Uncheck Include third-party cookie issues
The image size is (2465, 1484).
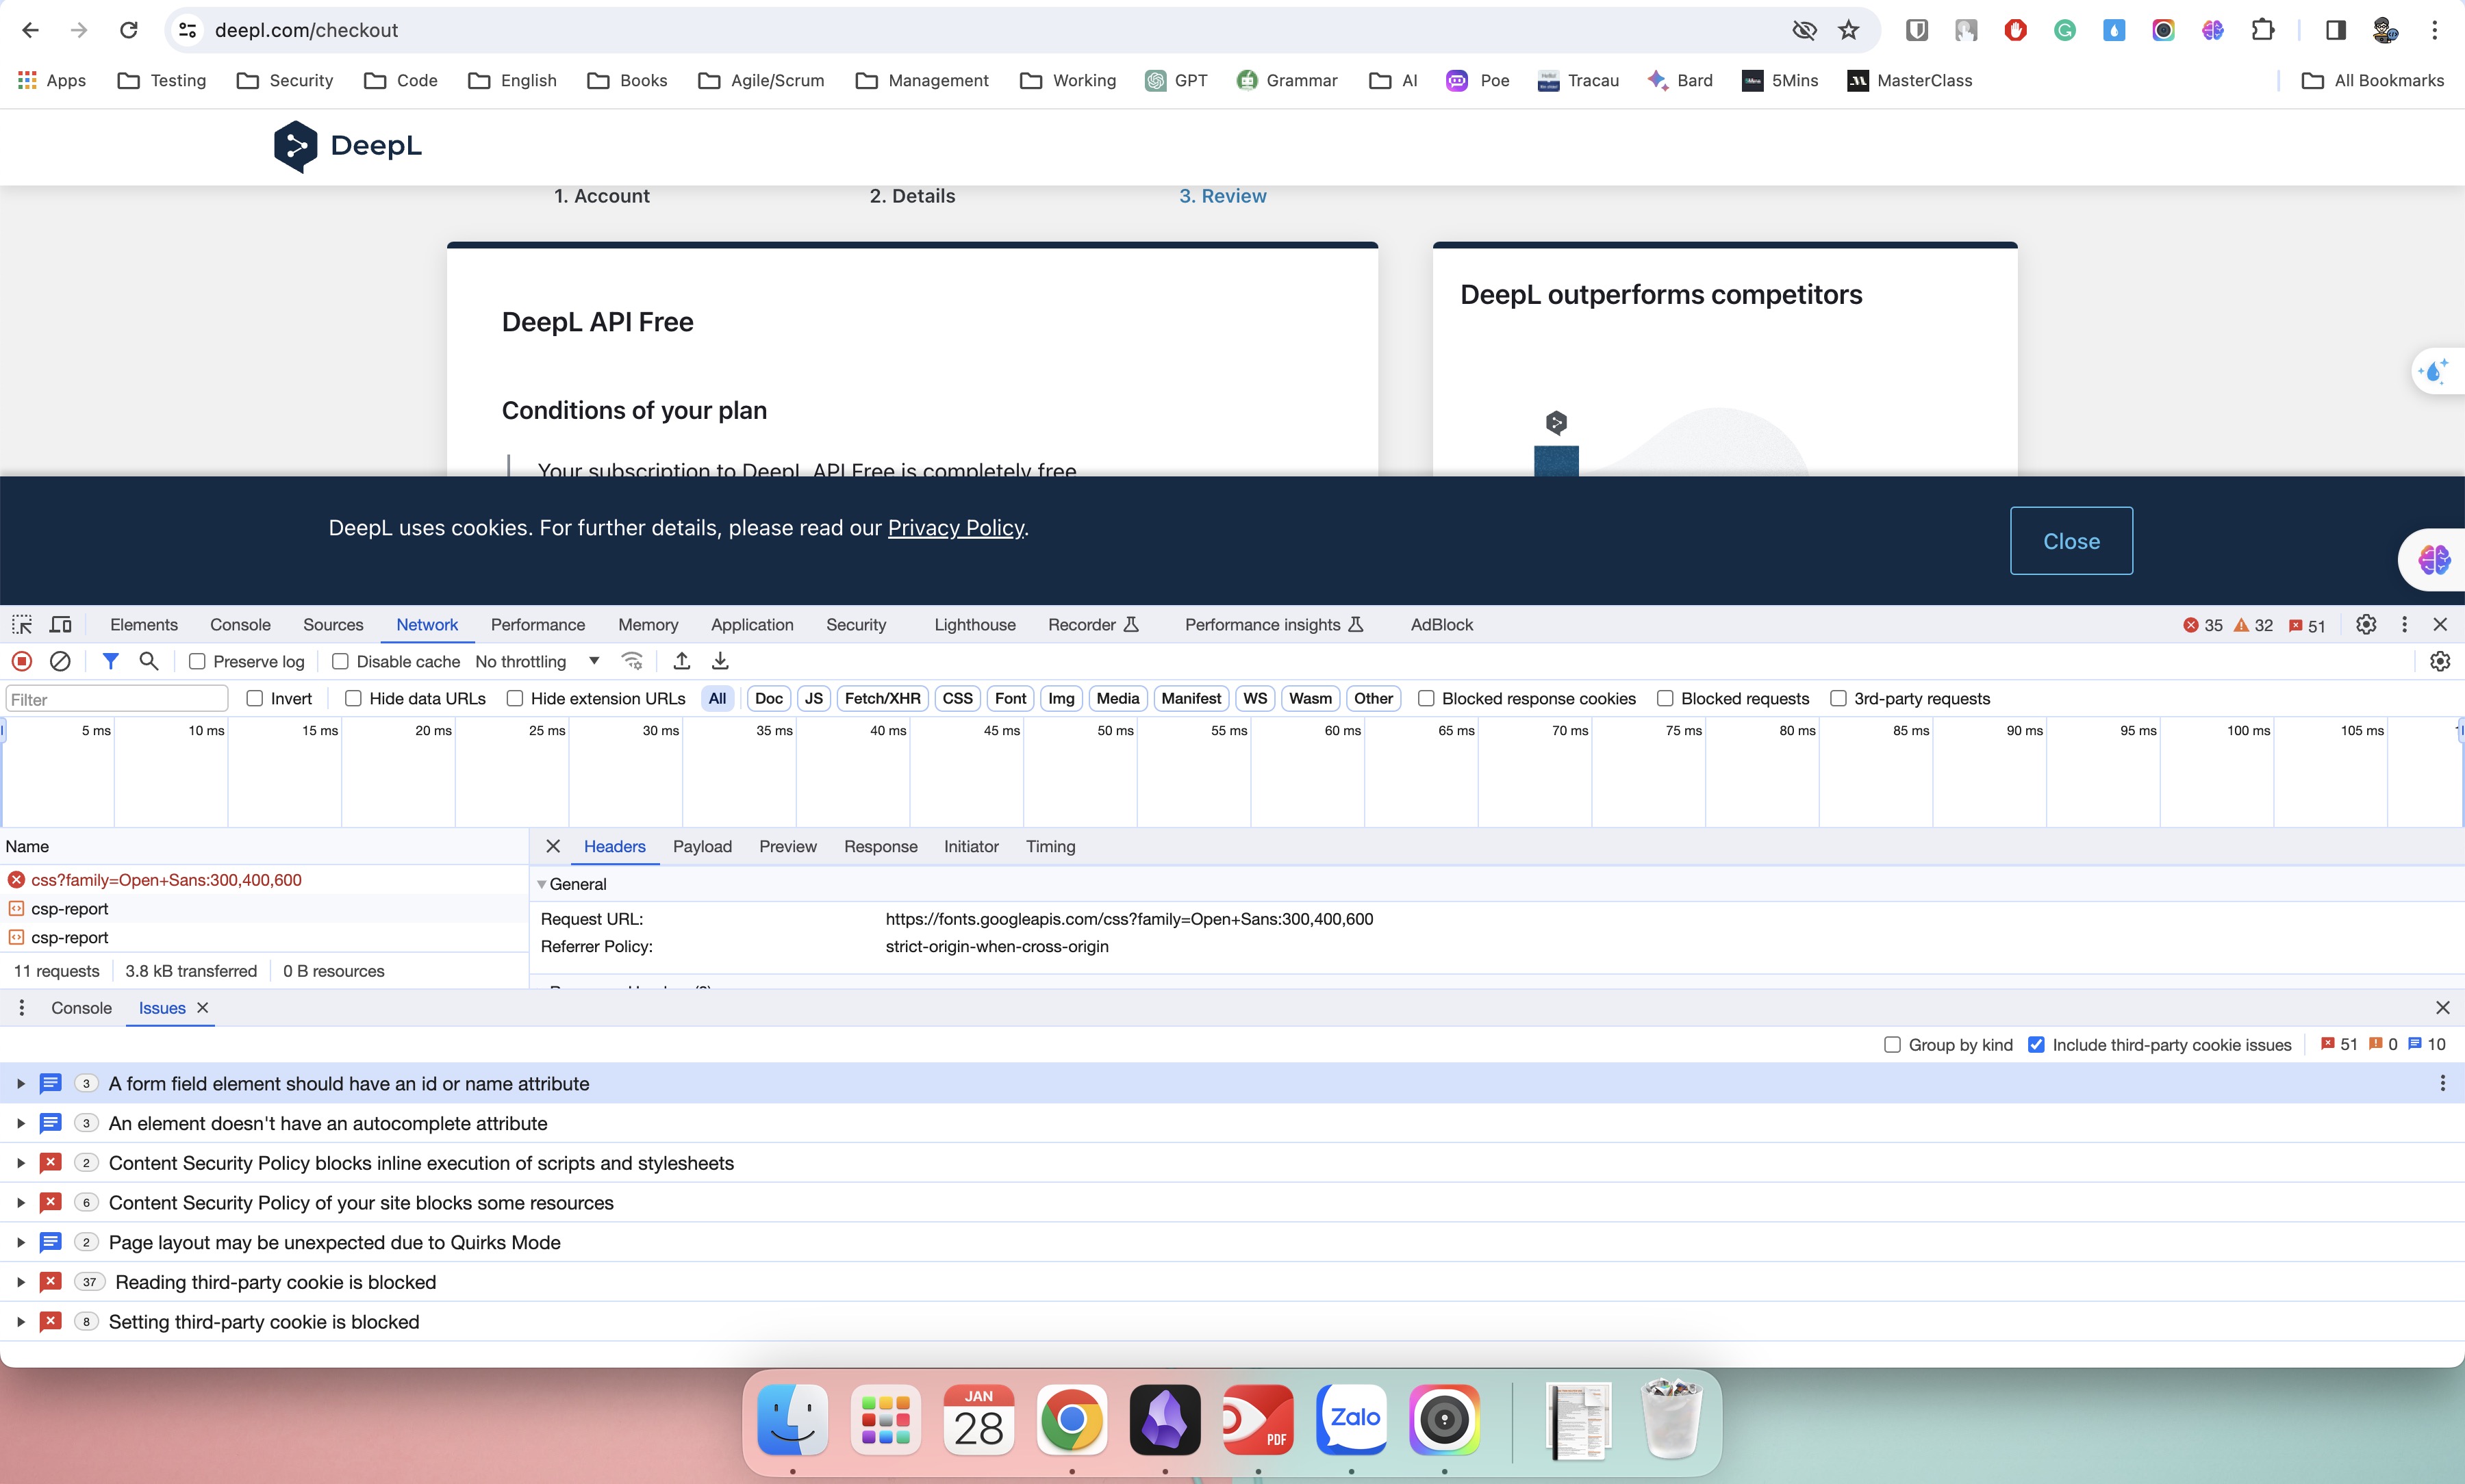pos(2036,1044)
